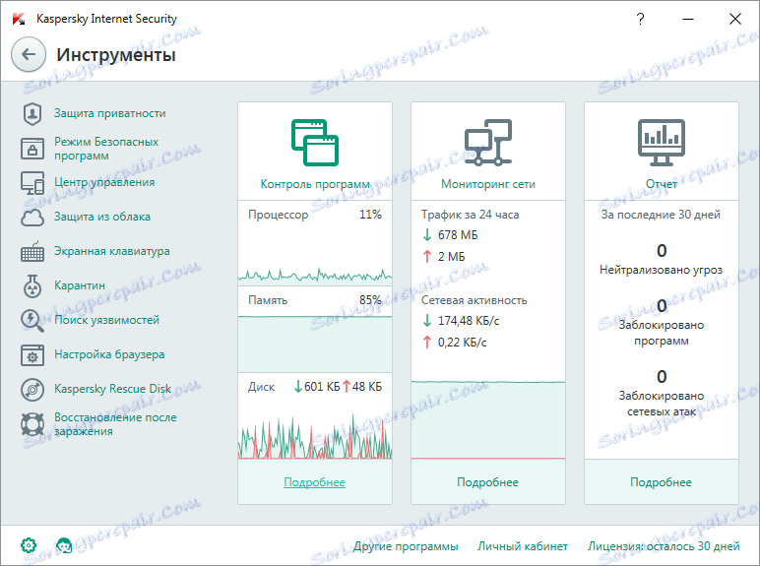Click the quarantine flask icon

(x=32, y=285)
